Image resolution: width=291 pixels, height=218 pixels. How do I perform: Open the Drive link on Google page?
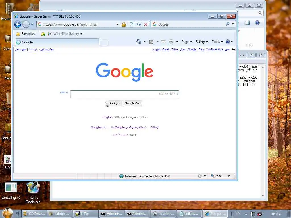(x=175, y=49)
